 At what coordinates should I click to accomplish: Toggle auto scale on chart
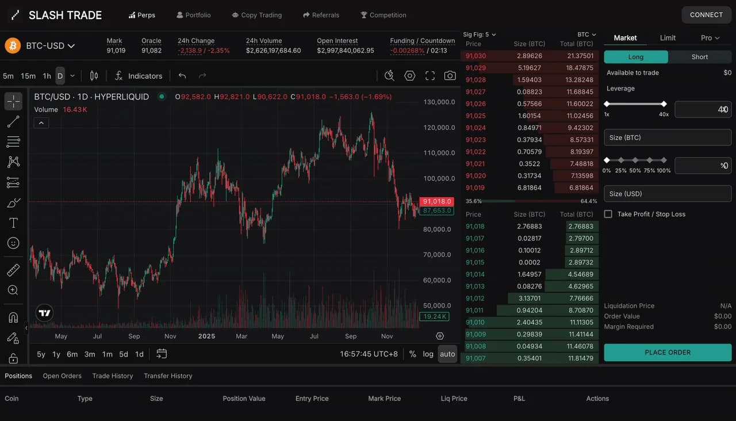coord(447,354)
